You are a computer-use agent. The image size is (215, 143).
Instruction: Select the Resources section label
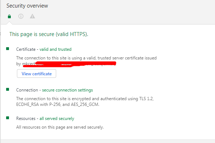pos(26,119)
